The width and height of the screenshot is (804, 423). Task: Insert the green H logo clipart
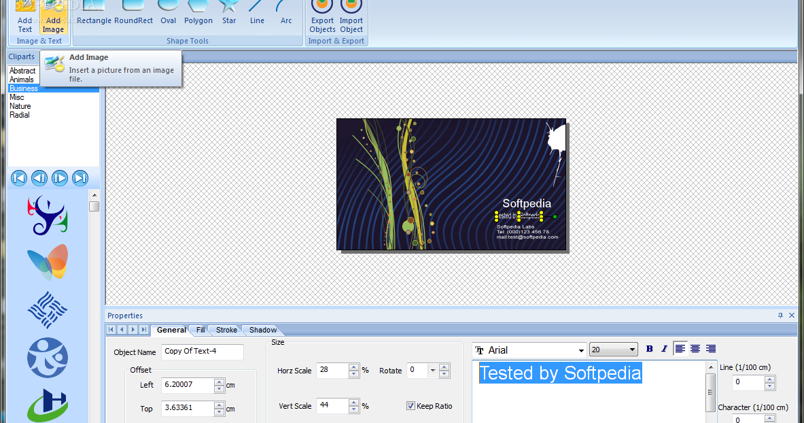48,405
